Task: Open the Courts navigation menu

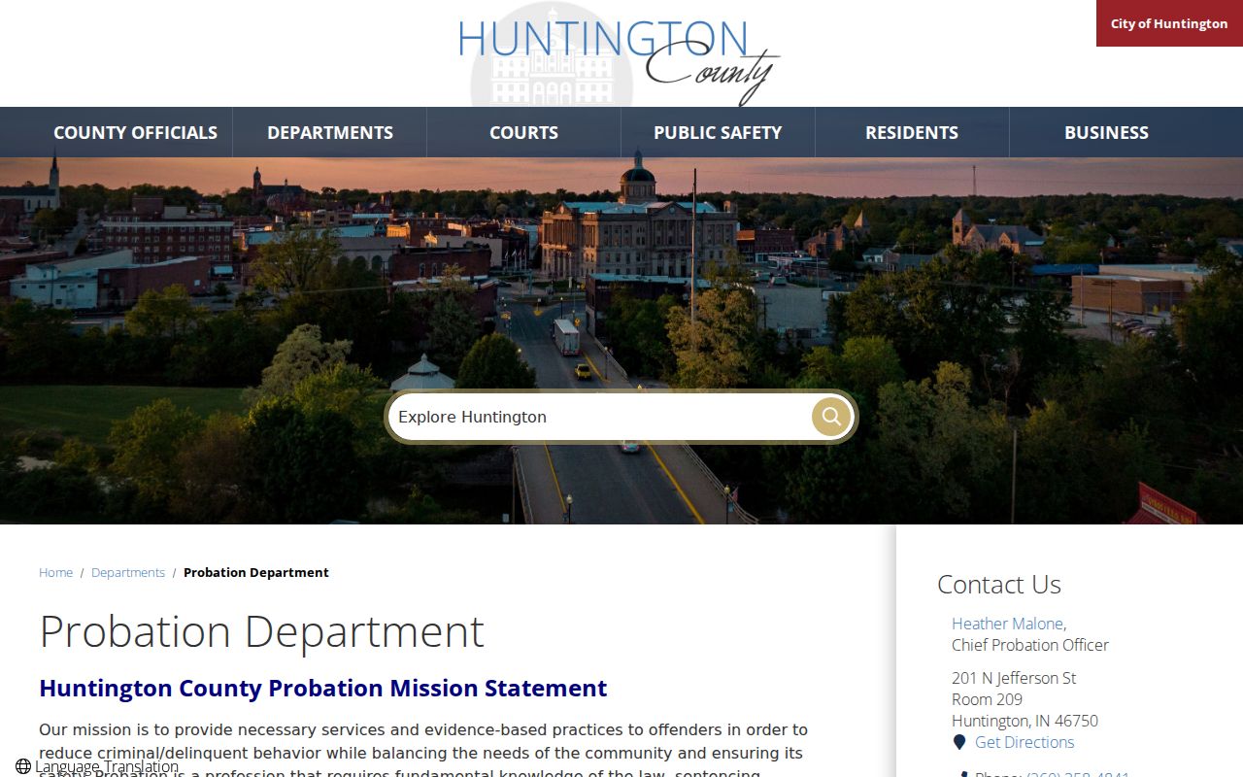Action: click(524, 132)
